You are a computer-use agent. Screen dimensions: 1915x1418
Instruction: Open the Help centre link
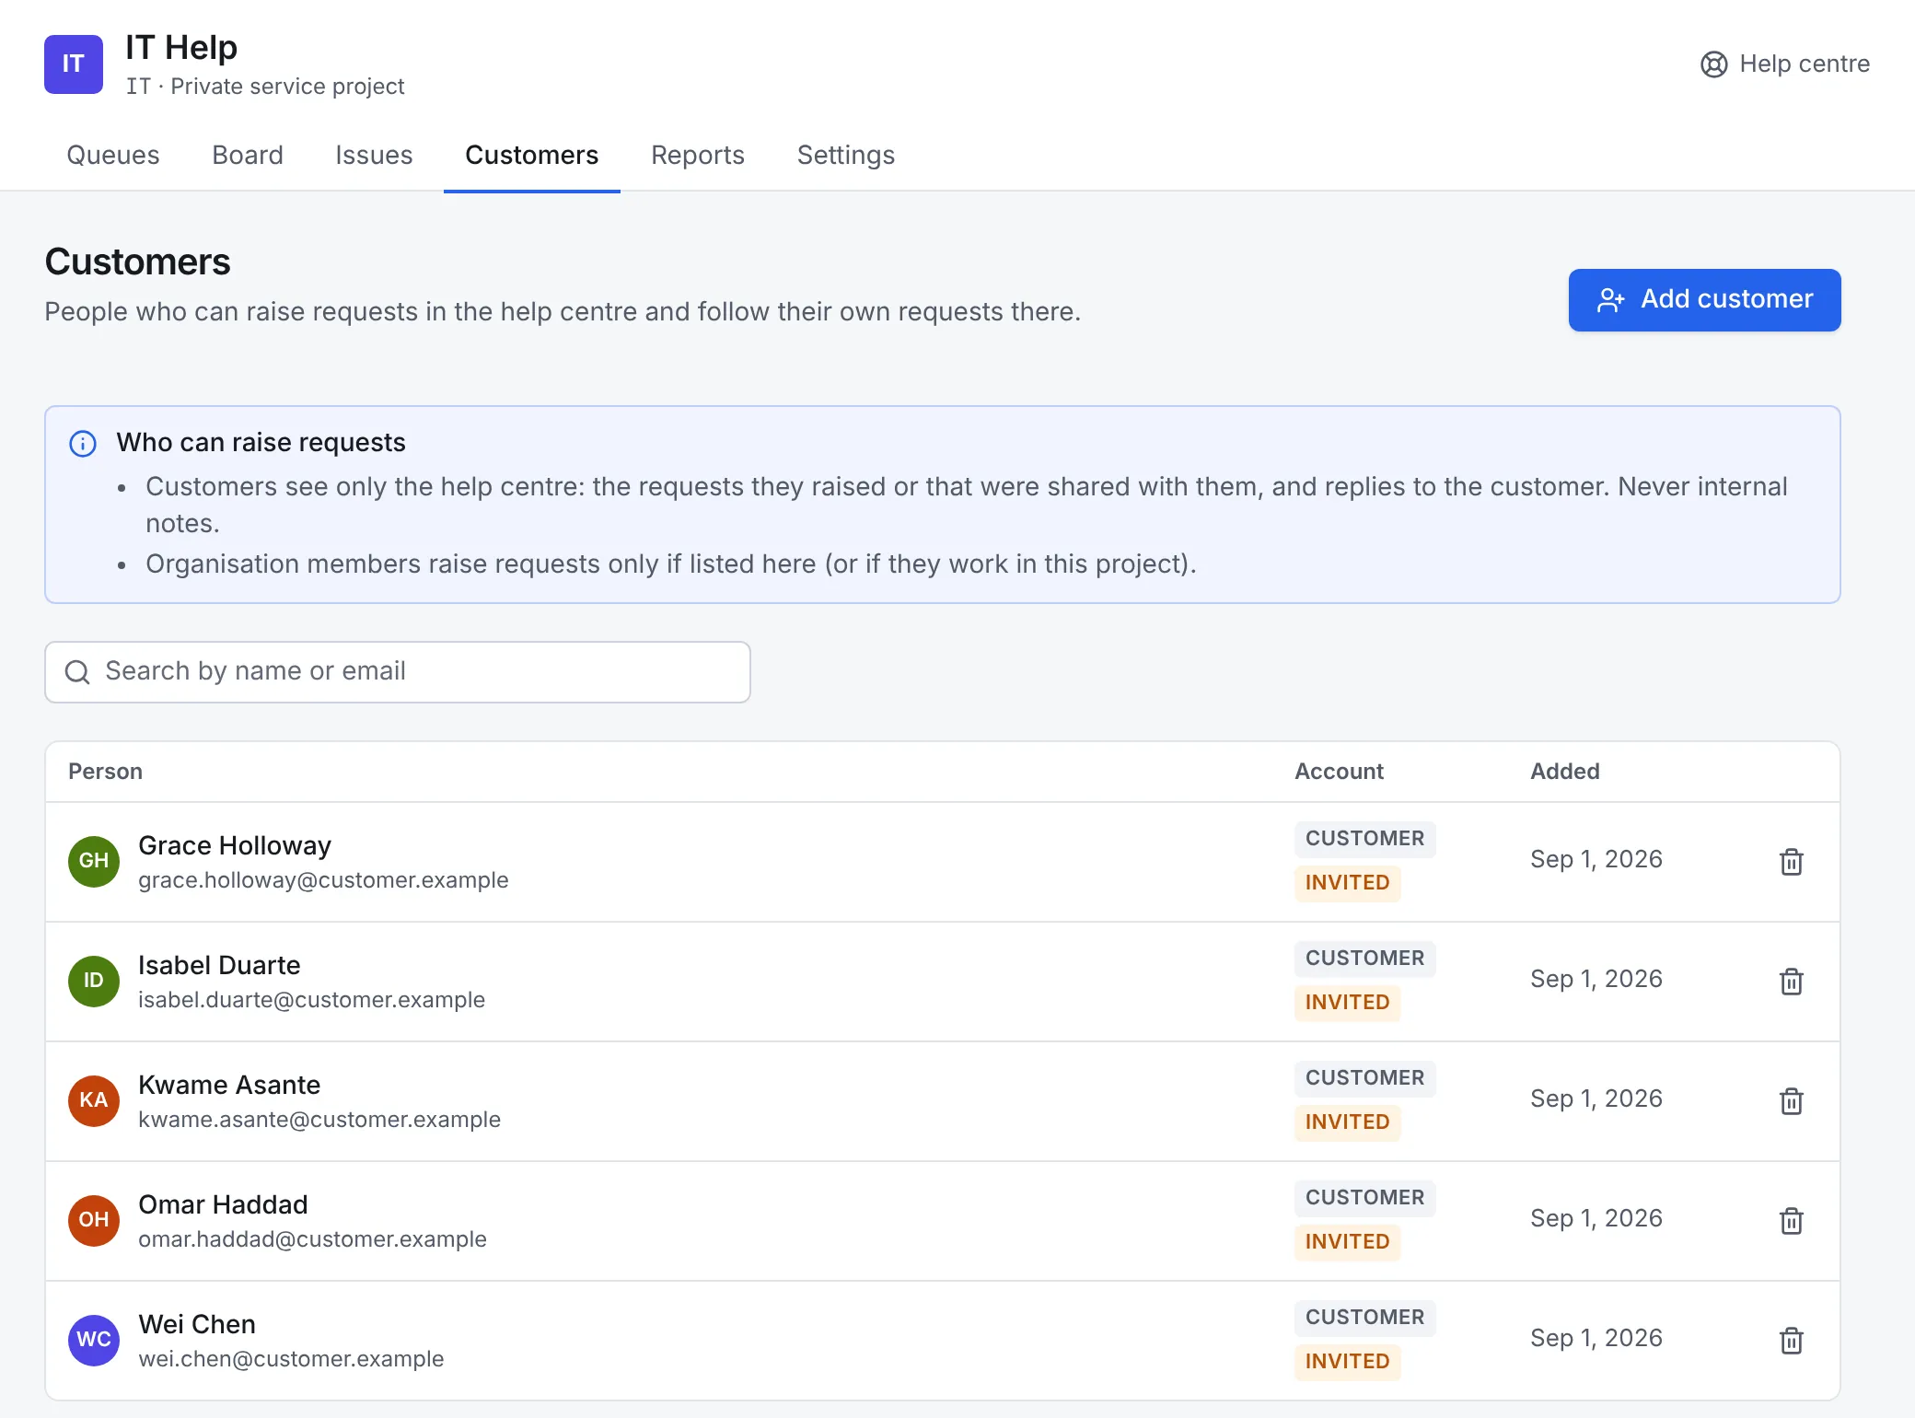tap(1784, 64)
